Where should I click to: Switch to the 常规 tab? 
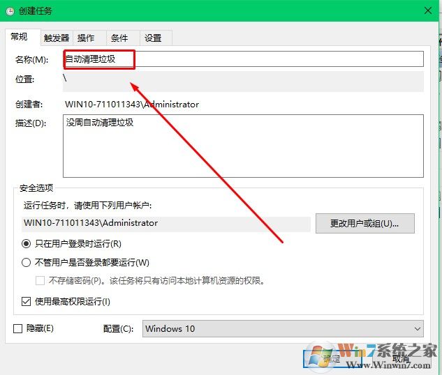point(19,37)
